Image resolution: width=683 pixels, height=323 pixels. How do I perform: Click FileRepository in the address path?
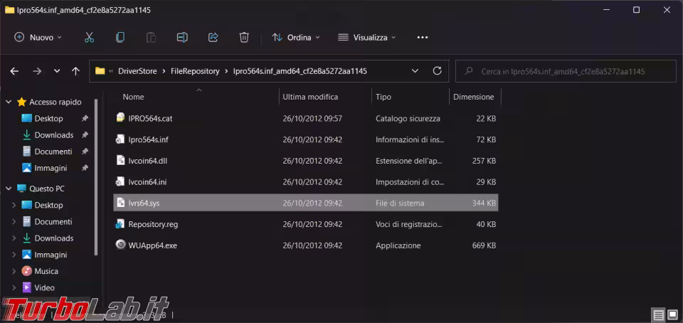[x=195, y=71]
